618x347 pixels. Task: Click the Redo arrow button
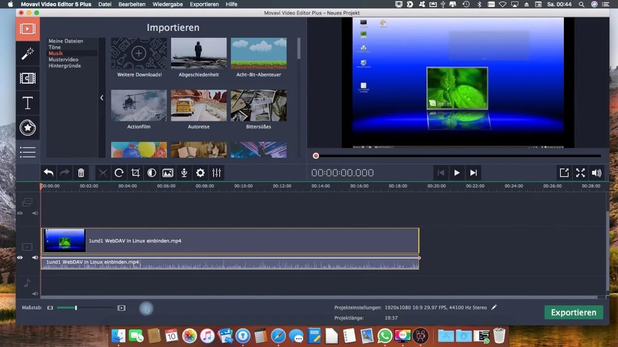[65, 173]
